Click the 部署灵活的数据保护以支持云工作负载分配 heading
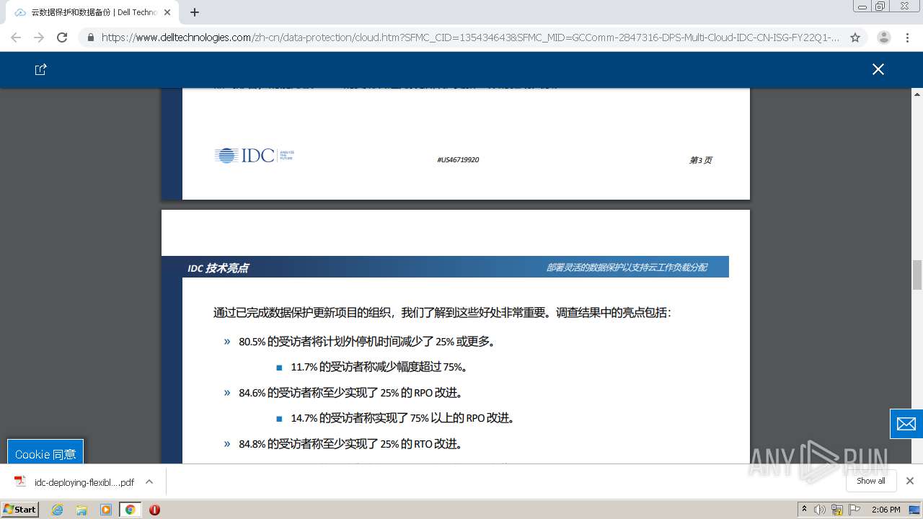 coord(627,267)
